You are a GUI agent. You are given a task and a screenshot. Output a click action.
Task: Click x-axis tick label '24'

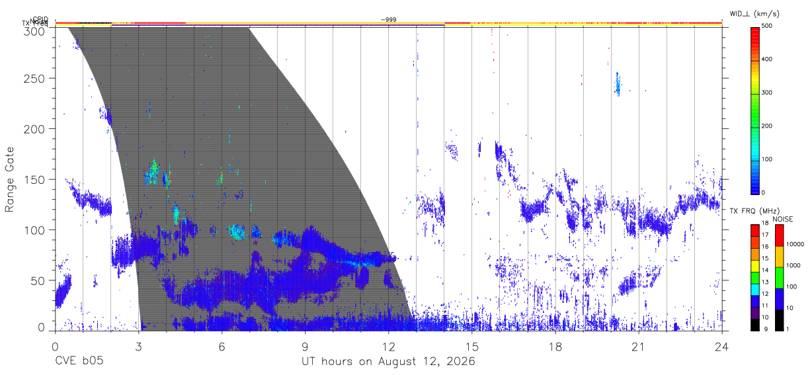pyautogui.click(x=722, y=347)
